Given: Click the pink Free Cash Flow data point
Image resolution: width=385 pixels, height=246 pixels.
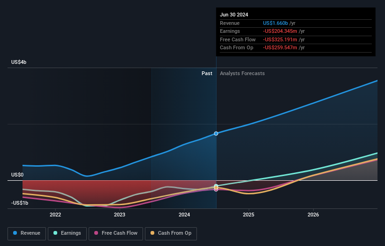Looking at the screenshot, I should [216, 190].
